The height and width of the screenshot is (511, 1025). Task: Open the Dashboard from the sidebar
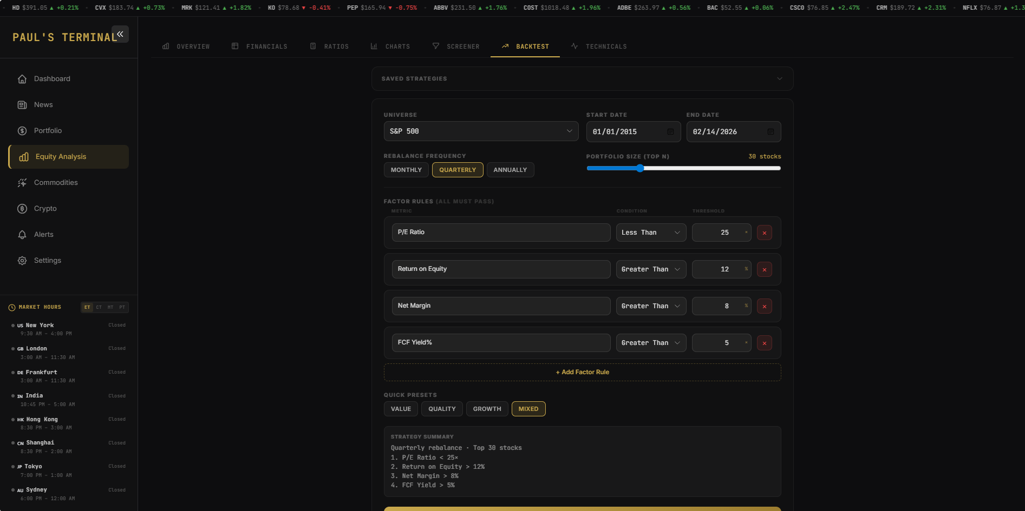point(52,78)
